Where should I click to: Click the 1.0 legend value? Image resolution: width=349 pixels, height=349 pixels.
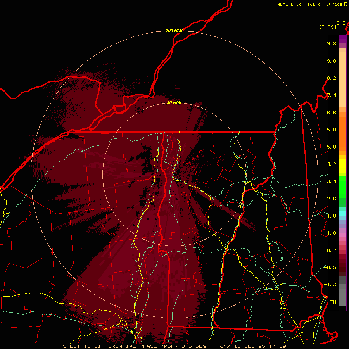[332, 233]
